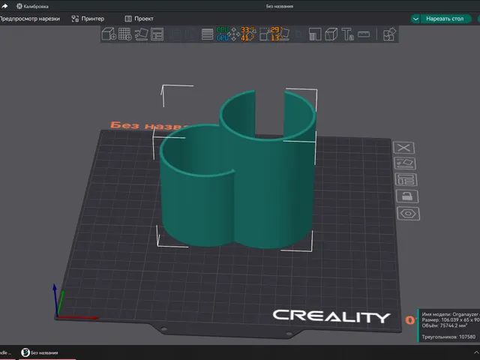Click the Имя модели info line
480x360 pixels.
(451, 314)
